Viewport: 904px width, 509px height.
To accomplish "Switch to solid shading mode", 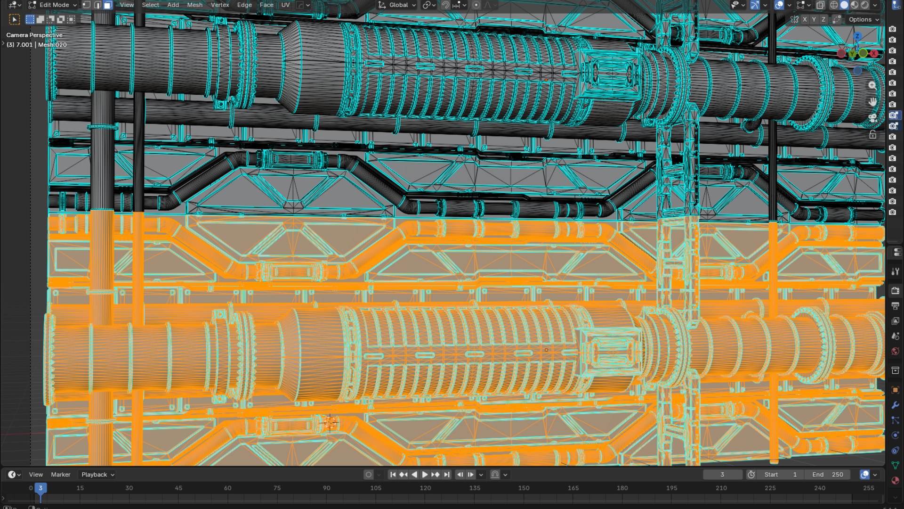I will [x=844, y=5].
